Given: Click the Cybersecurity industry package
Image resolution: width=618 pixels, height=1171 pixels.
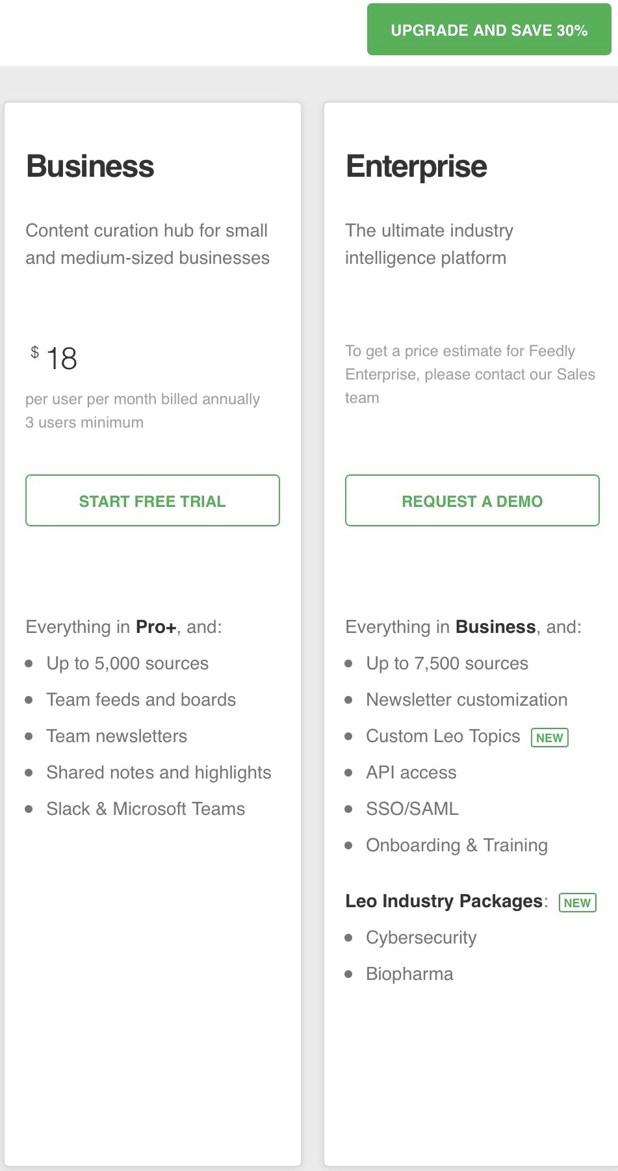Looking at the screenshot, I should pyautogui.click(x=421, y=938).
